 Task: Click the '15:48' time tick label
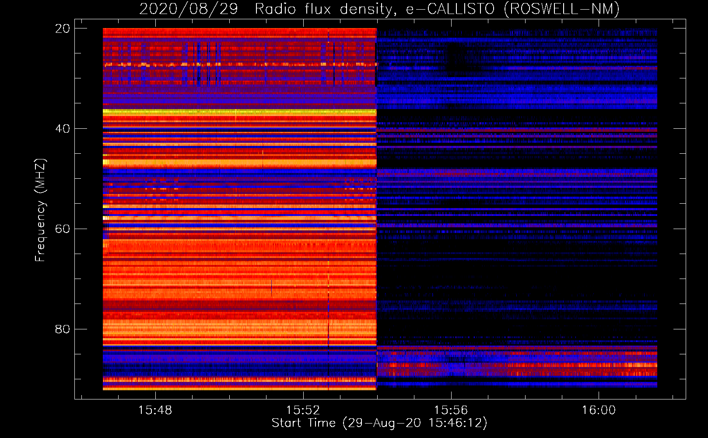point(155,410)
